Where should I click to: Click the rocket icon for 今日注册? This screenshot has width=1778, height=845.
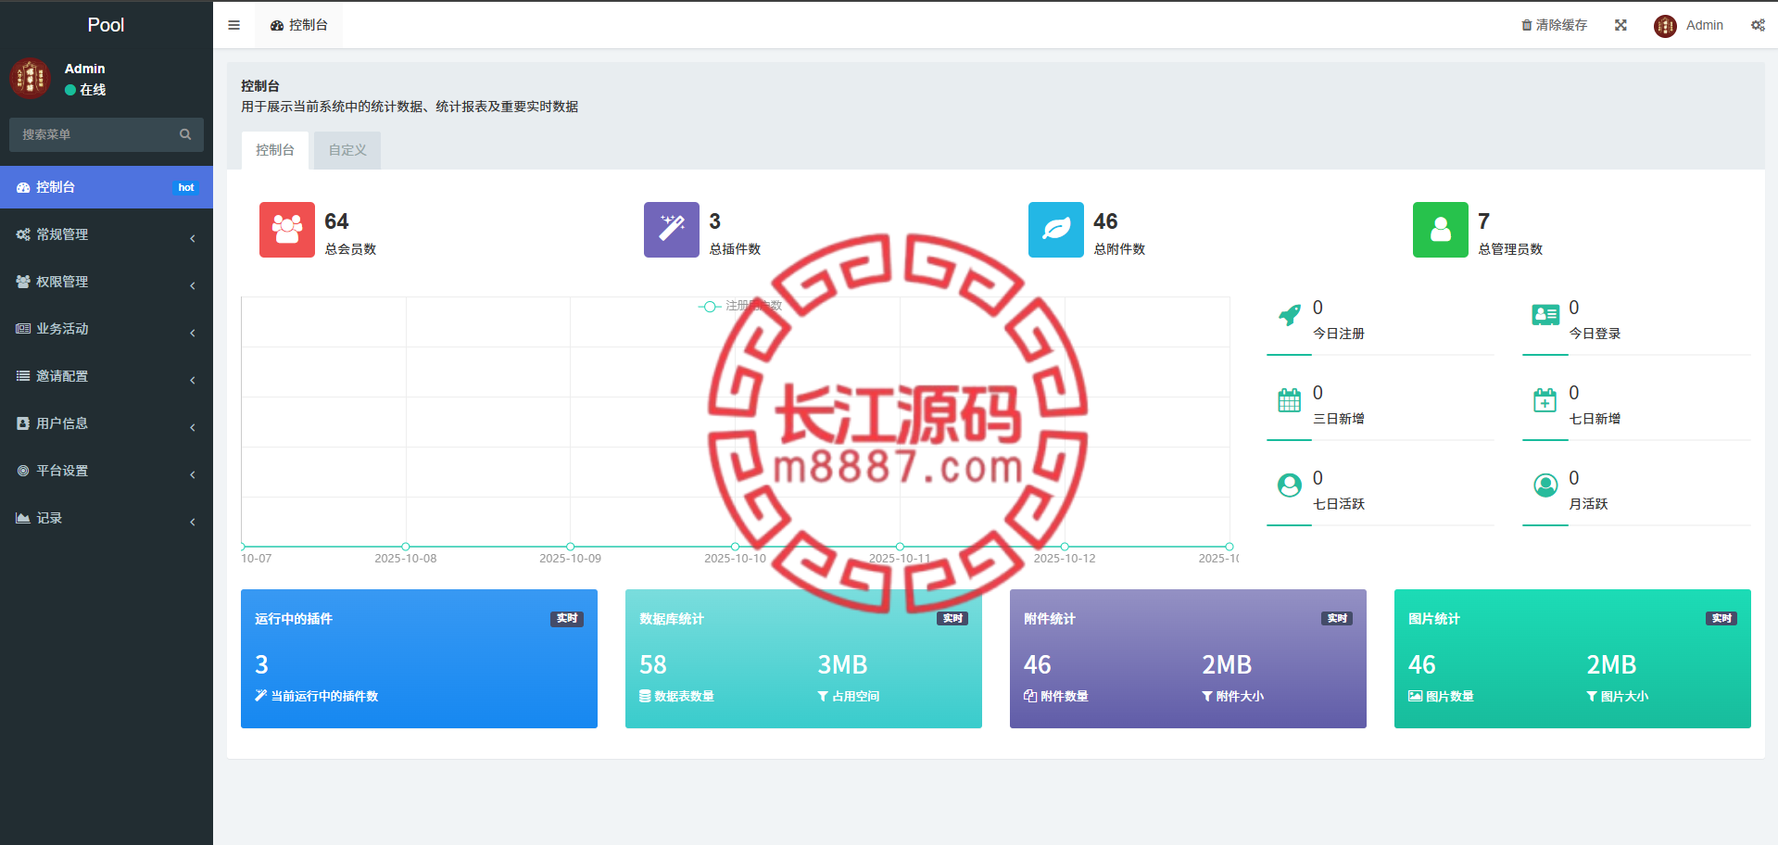click(x=1290, y=315)
